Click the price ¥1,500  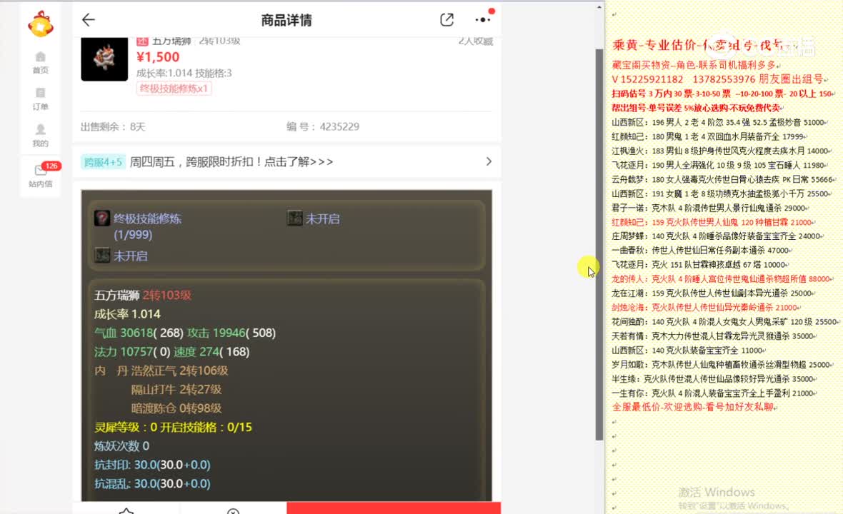click(158, 57)
